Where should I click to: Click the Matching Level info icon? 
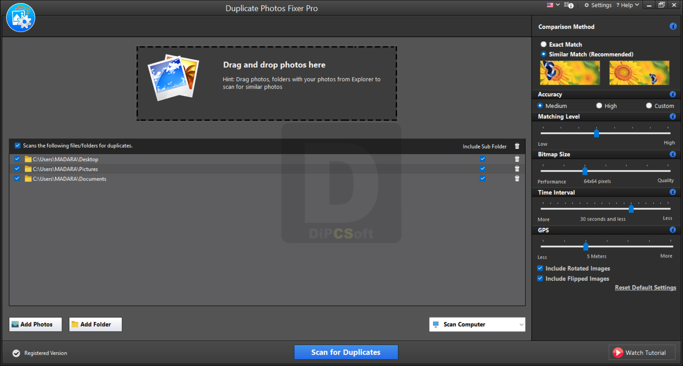[x=673, y=116]
